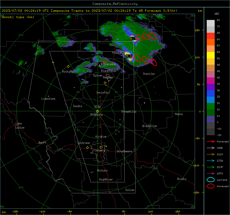Select the storm cell labeled 9.1
Image resolution: width=230 pixels, height=215 pixels.
[129, 56]
